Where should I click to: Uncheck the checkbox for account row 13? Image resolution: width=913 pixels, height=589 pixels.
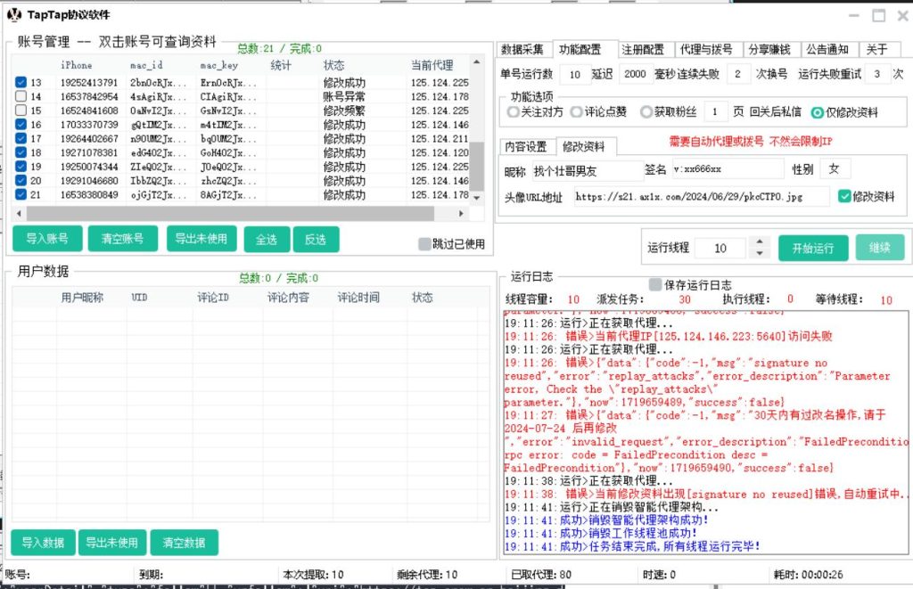pos(21,83)
